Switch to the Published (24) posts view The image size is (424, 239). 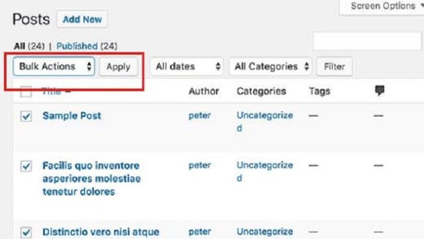87,46
